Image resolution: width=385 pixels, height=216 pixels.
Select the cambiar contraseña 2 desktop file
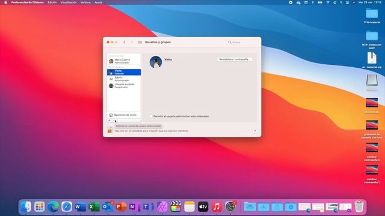point(372,152)
